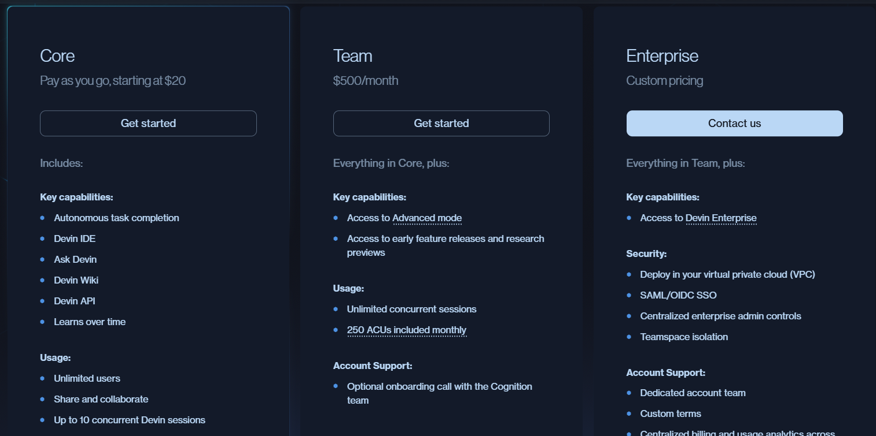Select the Team plan heading

[352, 56]
